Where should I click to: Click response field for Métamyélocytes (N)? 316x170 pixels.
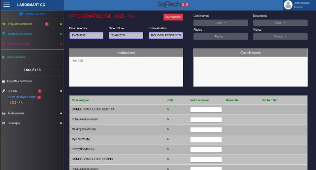pyautogui.click(x=206, y=130)
